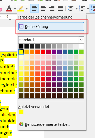The height and width of the screenshot is (138, 95).
Task: Toggle right text alignment
Action: (52, 8)
